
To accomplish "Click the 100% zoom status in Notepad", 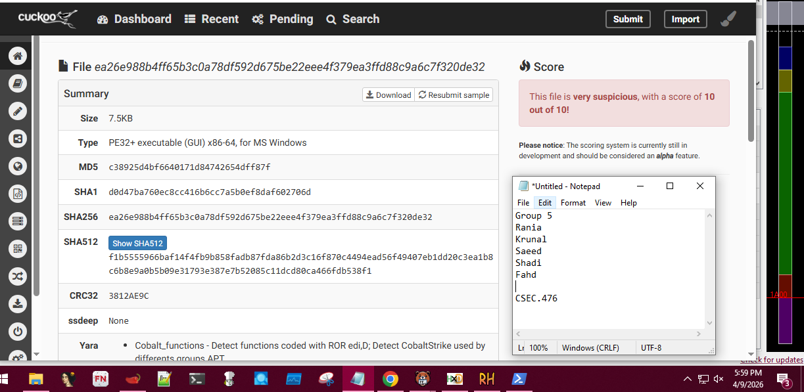I will [538, 348].
